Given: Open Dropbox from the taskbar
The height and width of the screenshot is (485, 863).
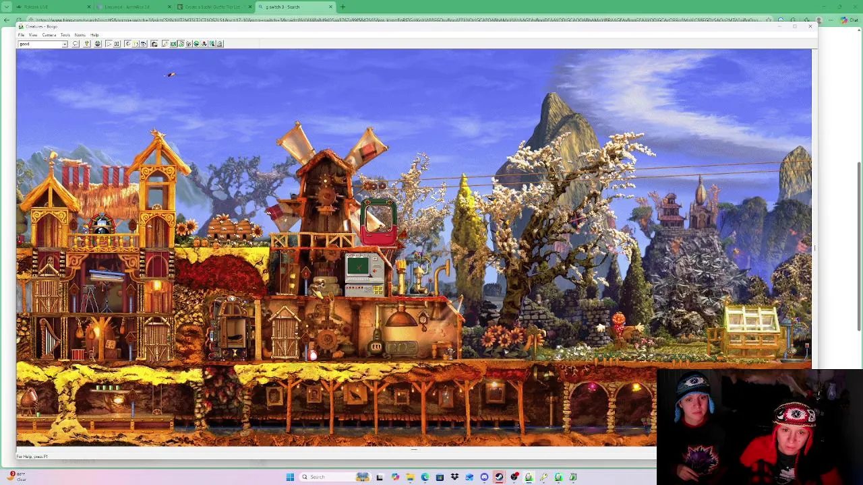Looking at the screenshot, I should (x=454, y=477).
